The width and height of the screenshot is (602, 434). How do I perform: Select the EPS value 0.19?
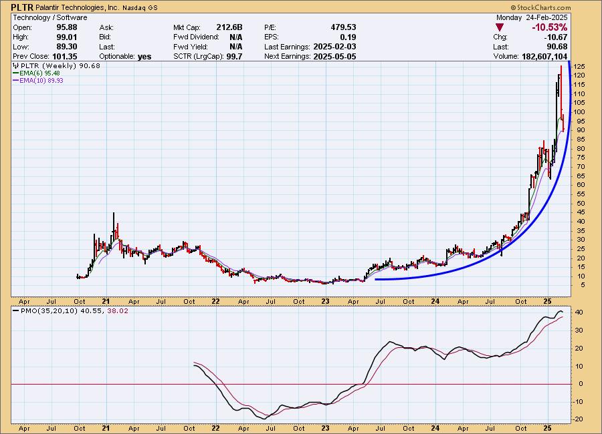(x=348, y=37)
